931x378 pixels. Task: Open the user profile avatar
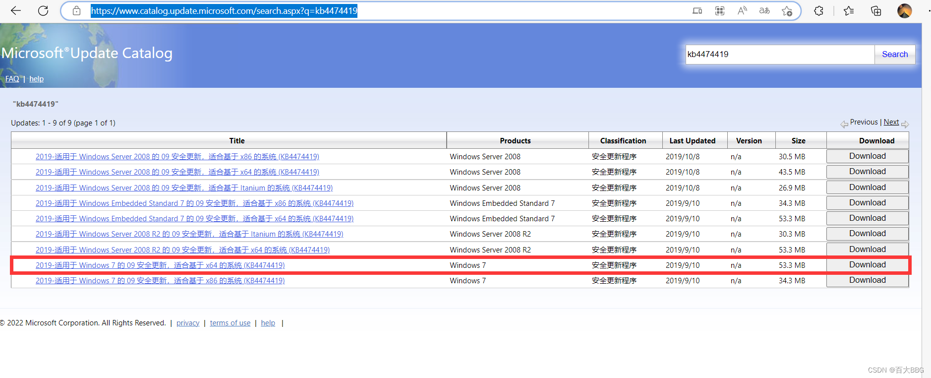[x=905, y=10]
